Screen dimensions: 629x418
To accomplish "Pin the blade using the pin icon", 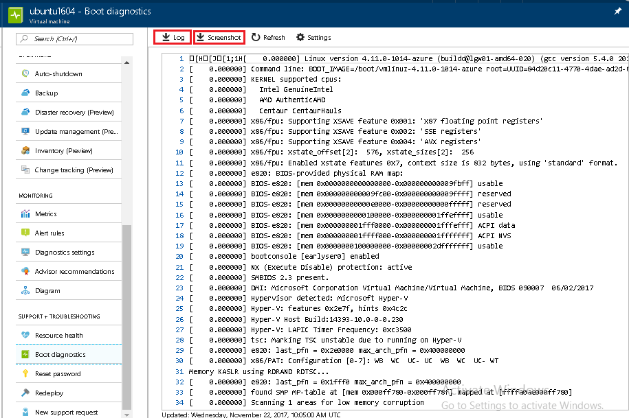I will pyautogui.click(x=618, y=11).
